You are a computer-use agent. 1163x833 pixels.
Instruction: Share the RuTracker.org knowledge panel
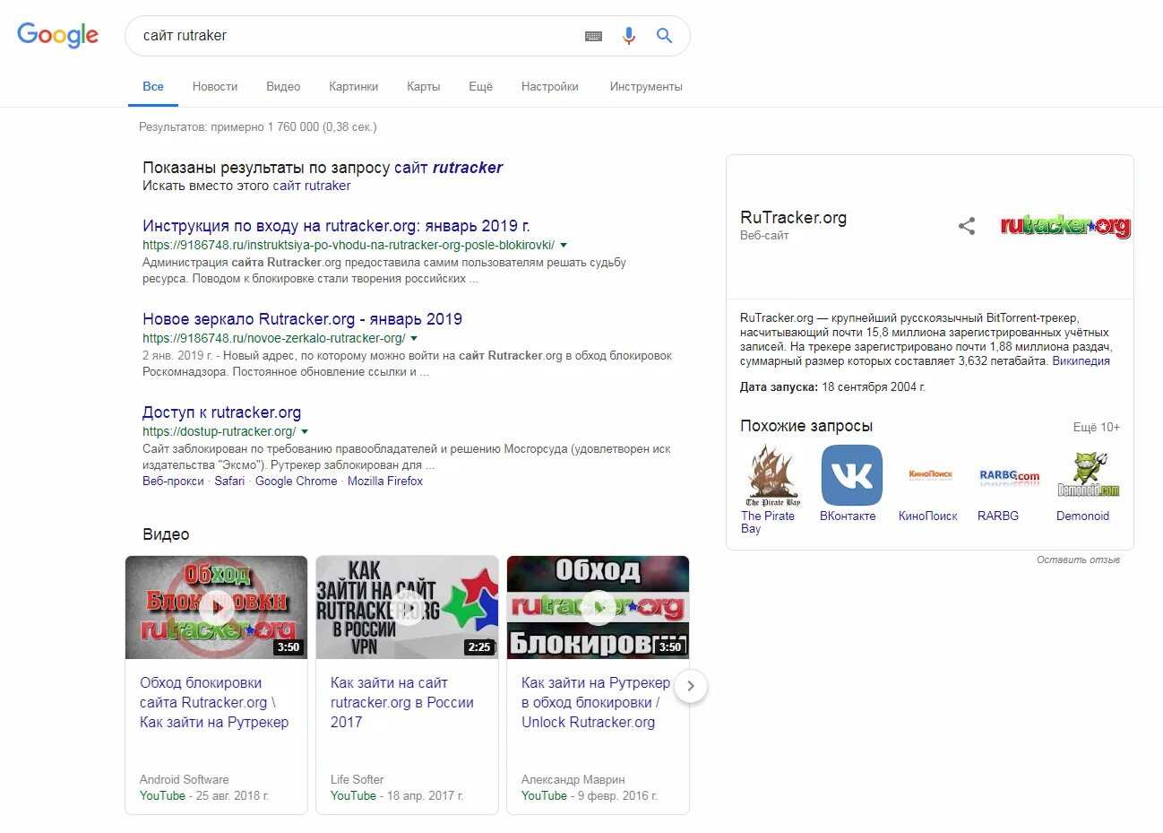pos(967,226)
